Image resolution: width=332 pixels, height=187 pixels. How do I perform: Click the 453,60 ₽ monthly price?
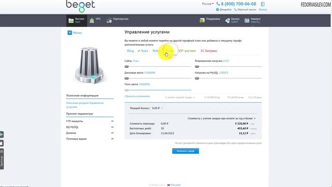pos(243,128)
